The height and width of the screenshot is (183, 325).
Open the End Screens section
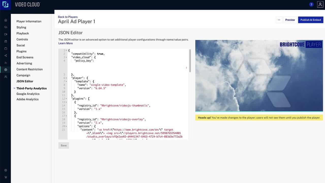pyautogui.click(x=25, y=57)
